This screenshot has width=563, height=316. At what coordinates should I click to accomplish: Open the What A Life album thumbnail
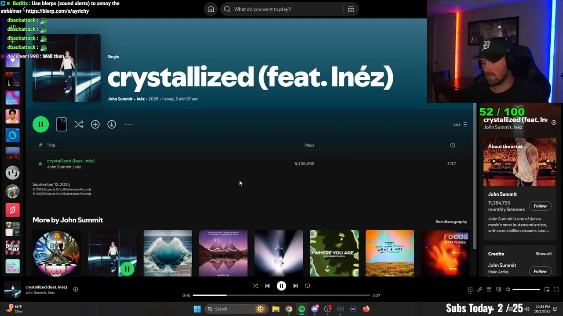pos(390,253)
